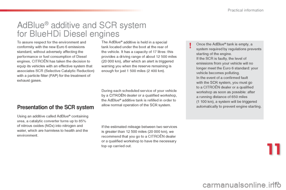
Task: Click the line 'a running distance of 650 miles'
Action: [x=222, y=97]
